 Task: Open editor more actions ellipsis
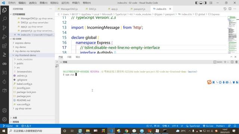click(235, 9)
